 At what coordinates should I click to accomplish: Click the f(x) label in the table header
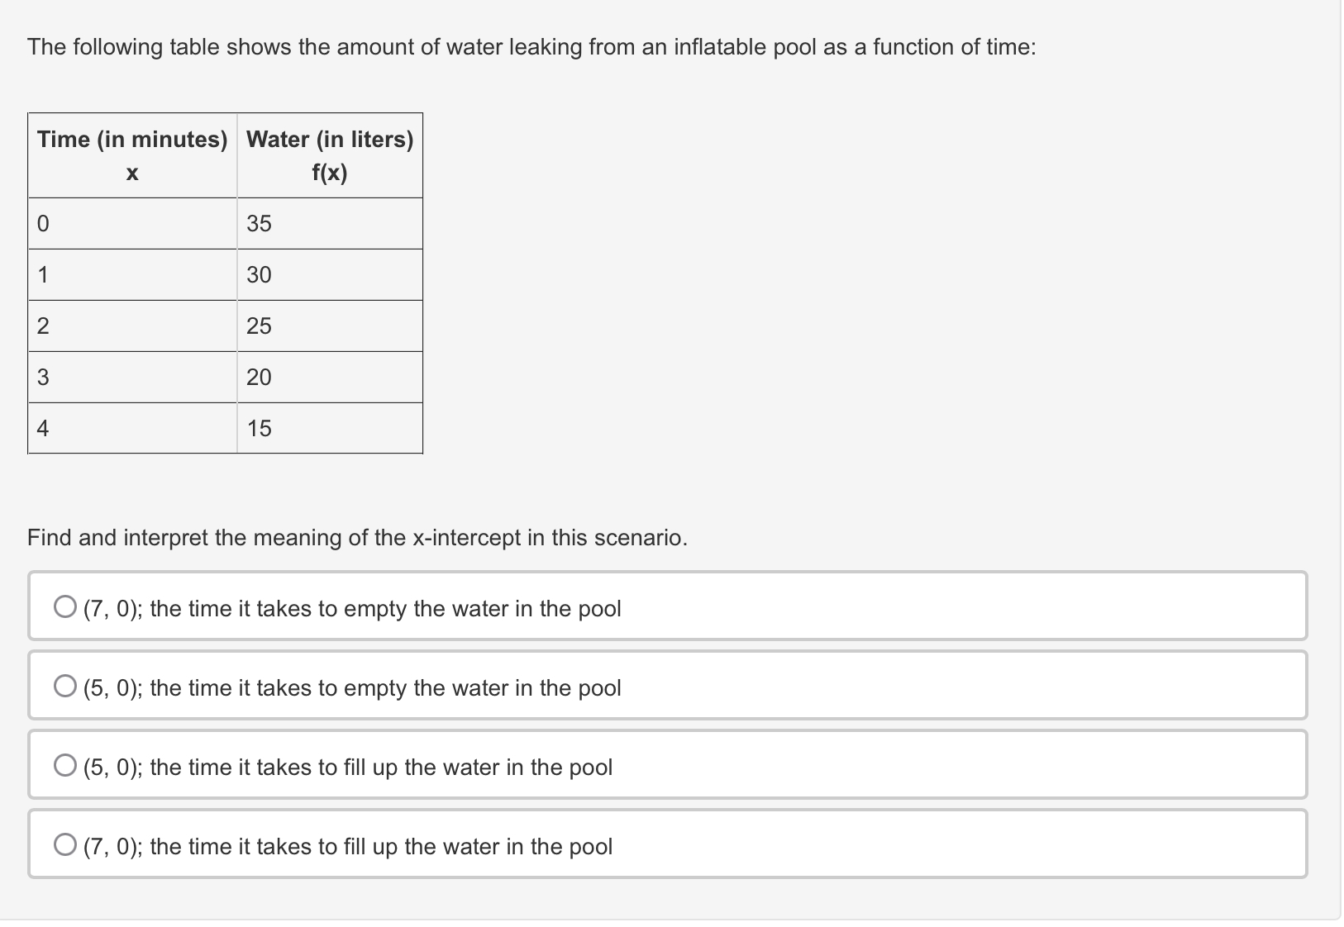coord(330,173)
